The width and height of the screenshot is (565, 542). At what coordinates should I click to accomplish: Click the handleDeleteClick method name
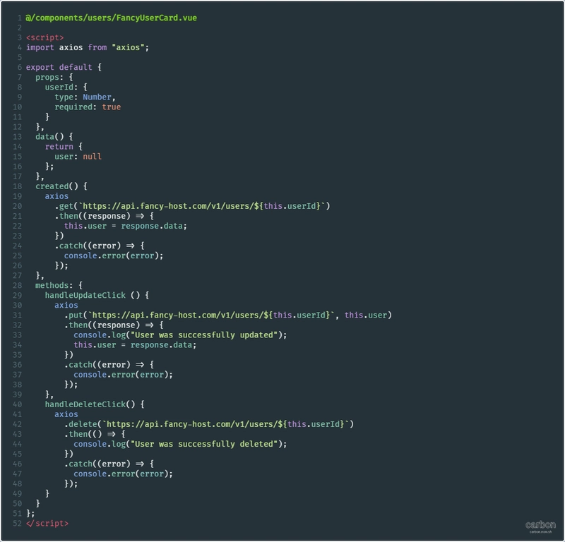[x=85, y=404]
